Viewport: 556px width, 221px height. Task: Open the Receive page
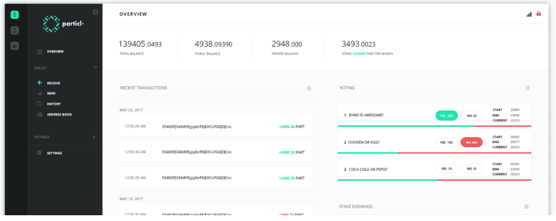coord(54,83)
